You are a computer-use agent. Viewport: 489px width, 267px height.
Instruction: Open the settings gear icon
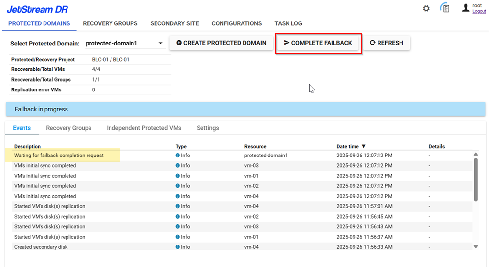426,8
